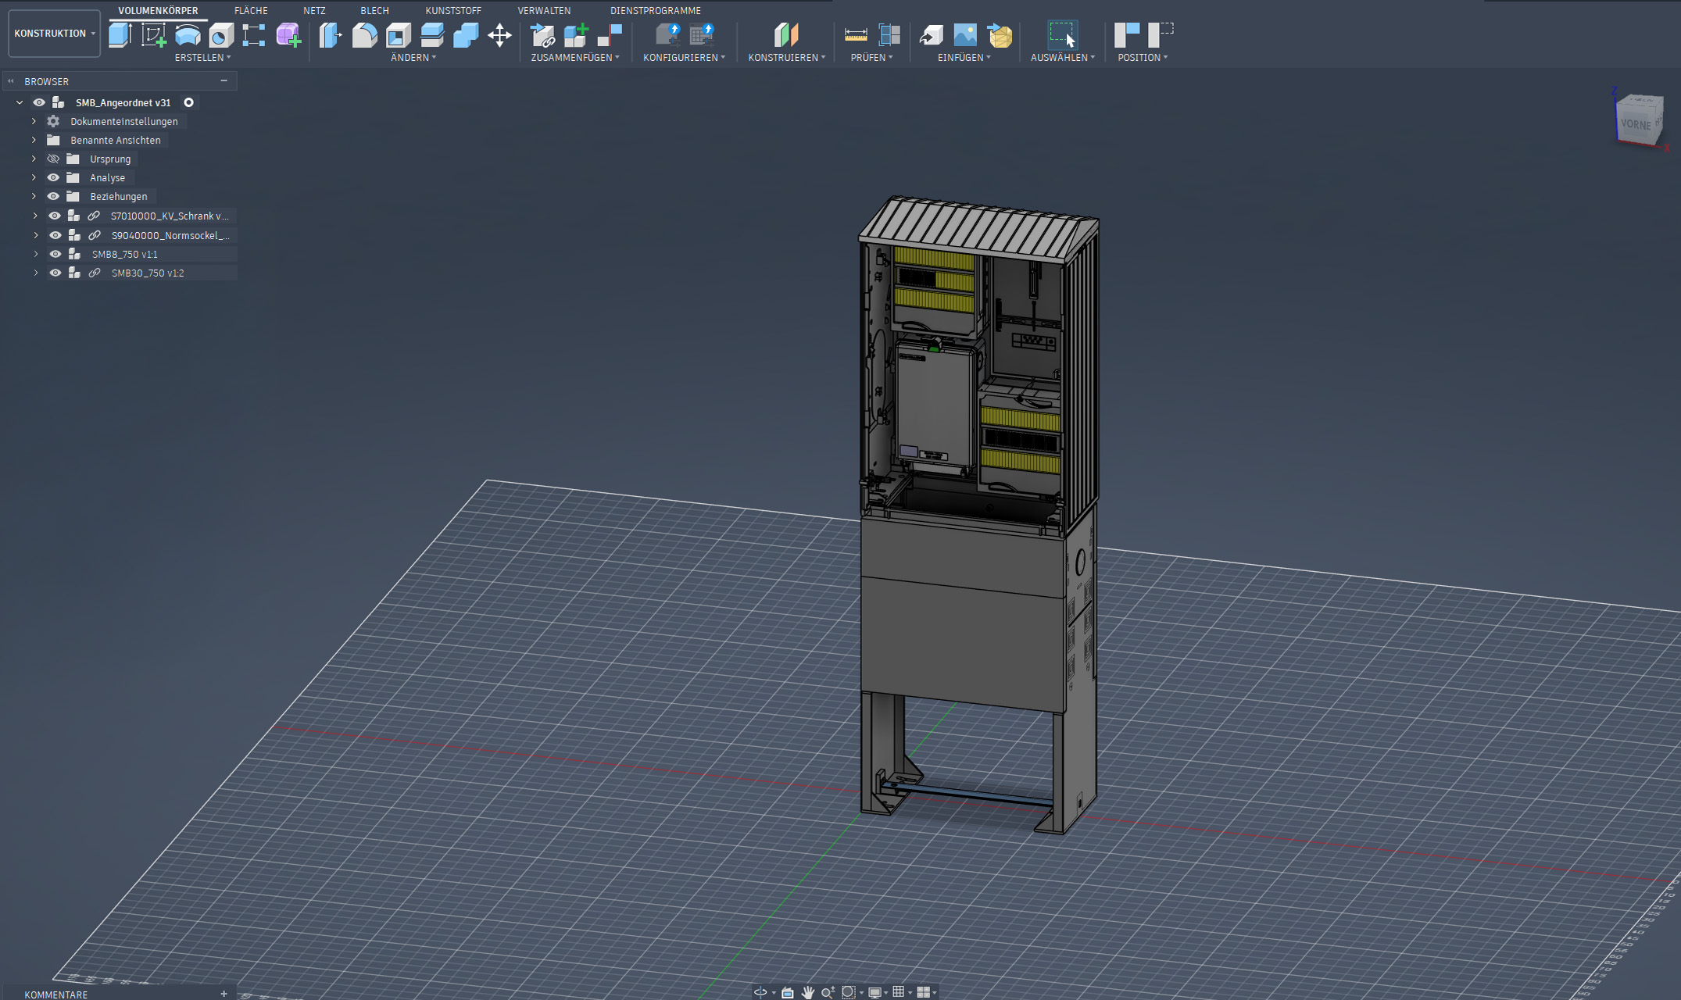Switch to the DIENSTPROGRAMME tab
Viewport: 1681px width, 1000px height.
(655, 10)
